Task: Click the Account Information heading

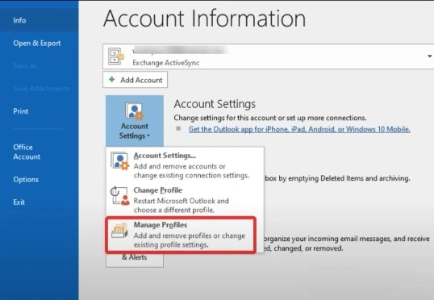Action: coord(205,19)
